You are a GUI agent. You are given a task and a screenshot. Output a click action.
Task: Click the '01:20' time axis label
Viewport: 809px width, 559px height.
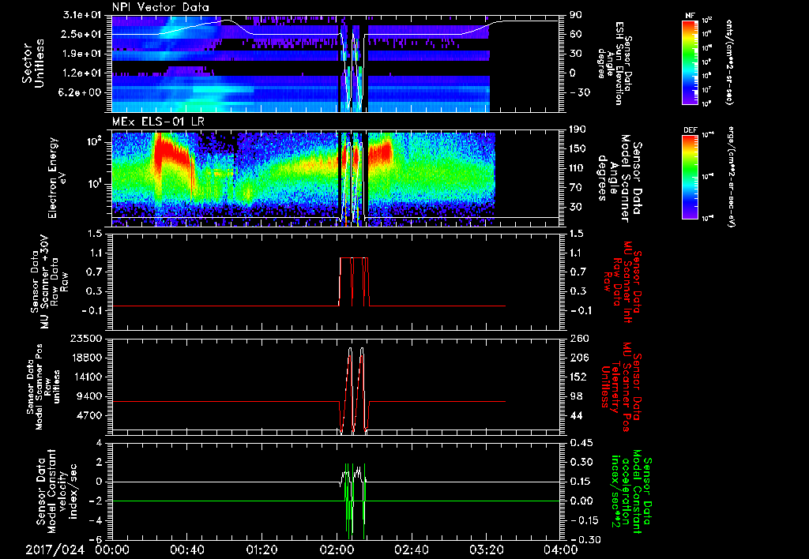pos(262,550)
